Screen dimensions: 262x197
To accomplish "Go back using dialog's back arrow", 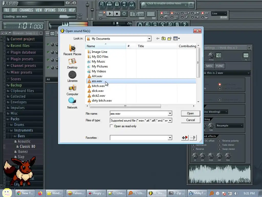I will click(x=158, y=39).
